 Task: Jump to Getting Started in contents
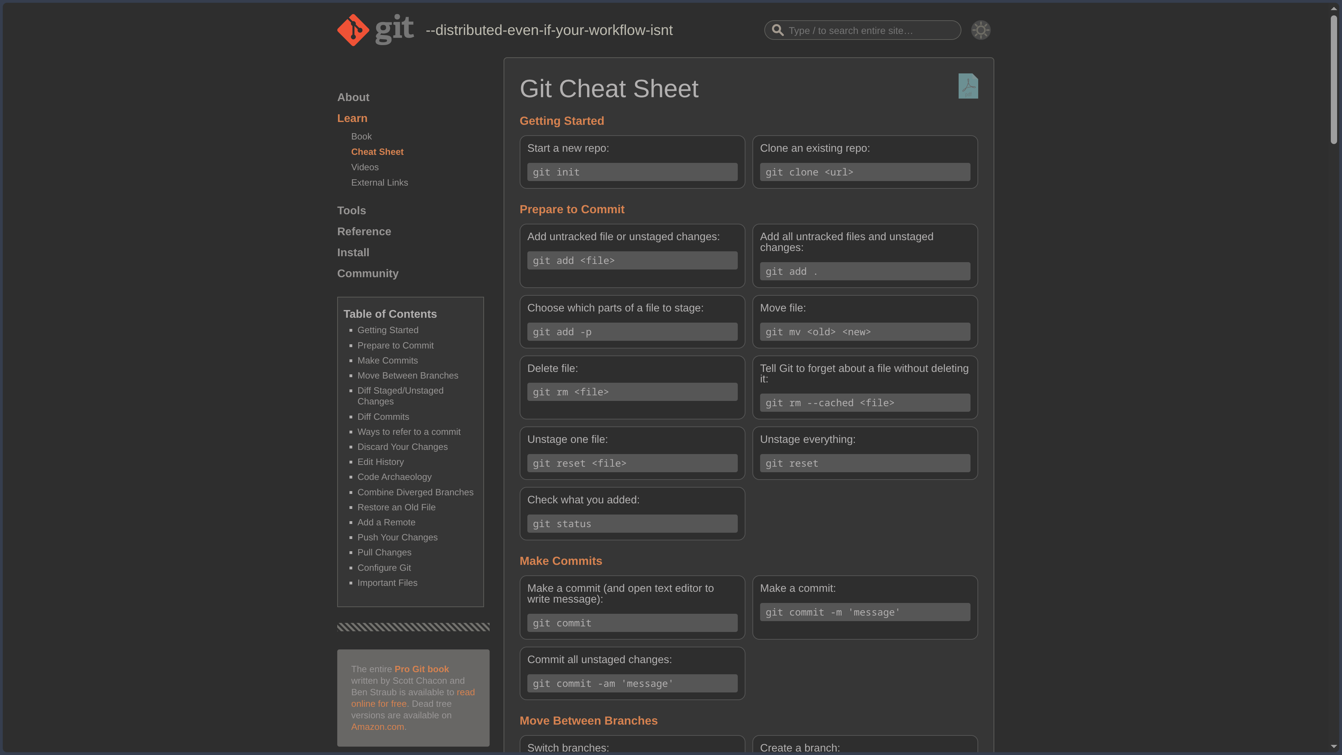click(388, 330)
